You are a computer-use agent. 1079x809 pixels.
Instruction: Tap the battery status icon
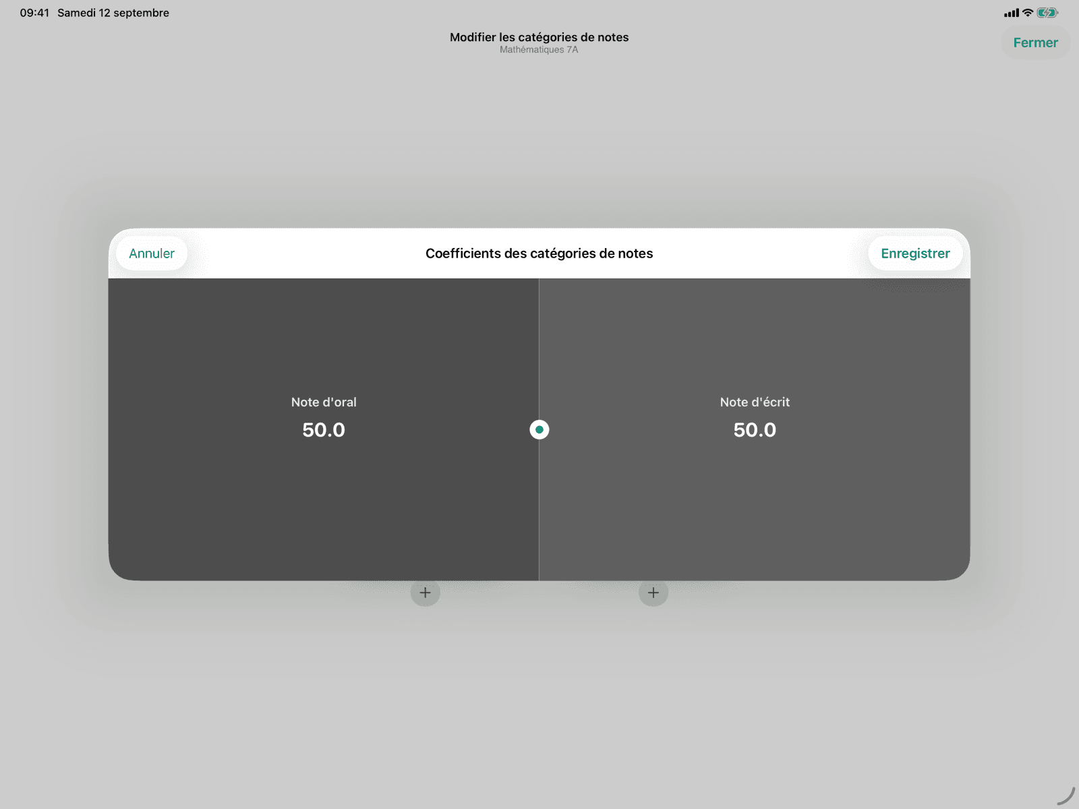click(1047, 13)
